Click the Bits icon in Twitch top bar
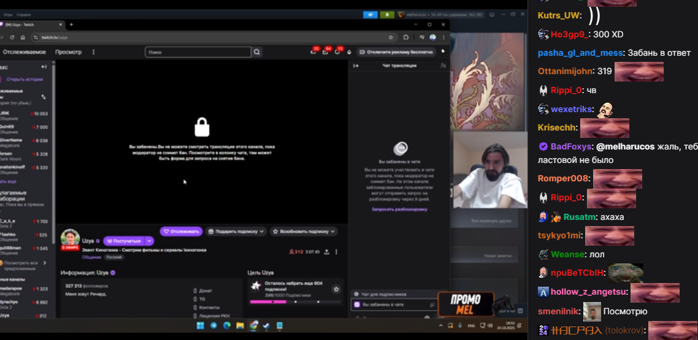The image size is (698, 340). (x=349, y=52)
